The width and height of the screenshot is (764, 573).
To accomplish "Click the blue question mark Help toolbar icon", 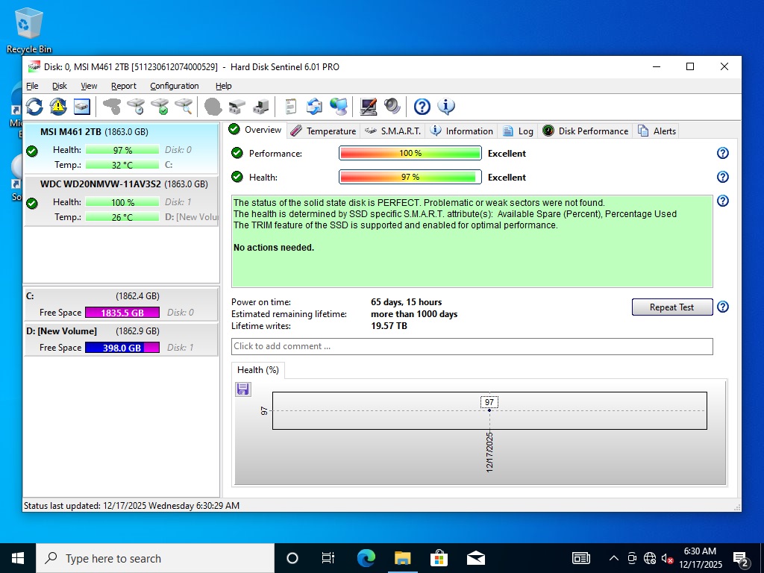I will (x=422, y=107).
